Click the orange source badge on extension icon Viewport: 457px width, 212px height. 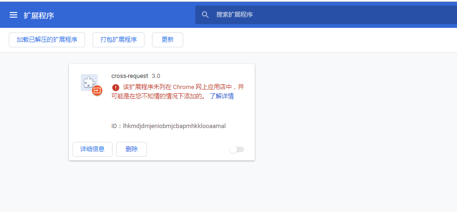coord(97,90)
